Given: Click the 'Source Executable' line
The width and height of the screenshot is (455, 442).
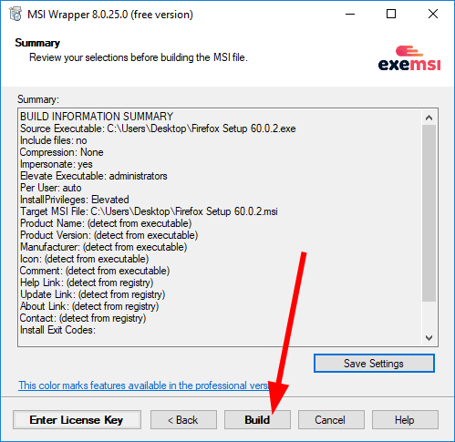Looking at the screenshot, I should click(158, 128).
